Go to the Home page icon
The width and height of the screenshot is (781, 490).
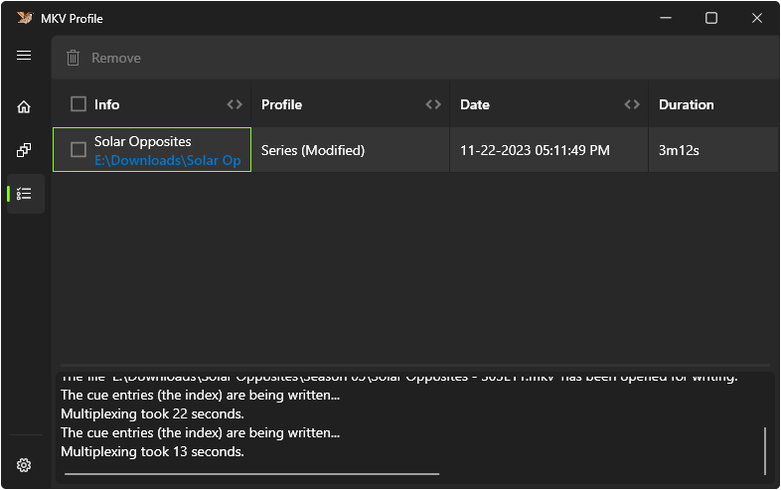tap(24, 106)
